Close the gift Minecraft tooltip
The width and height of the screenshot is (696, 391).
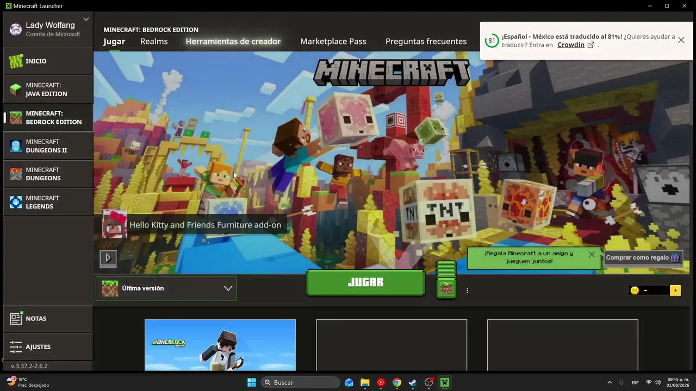[x=592, y=254]
